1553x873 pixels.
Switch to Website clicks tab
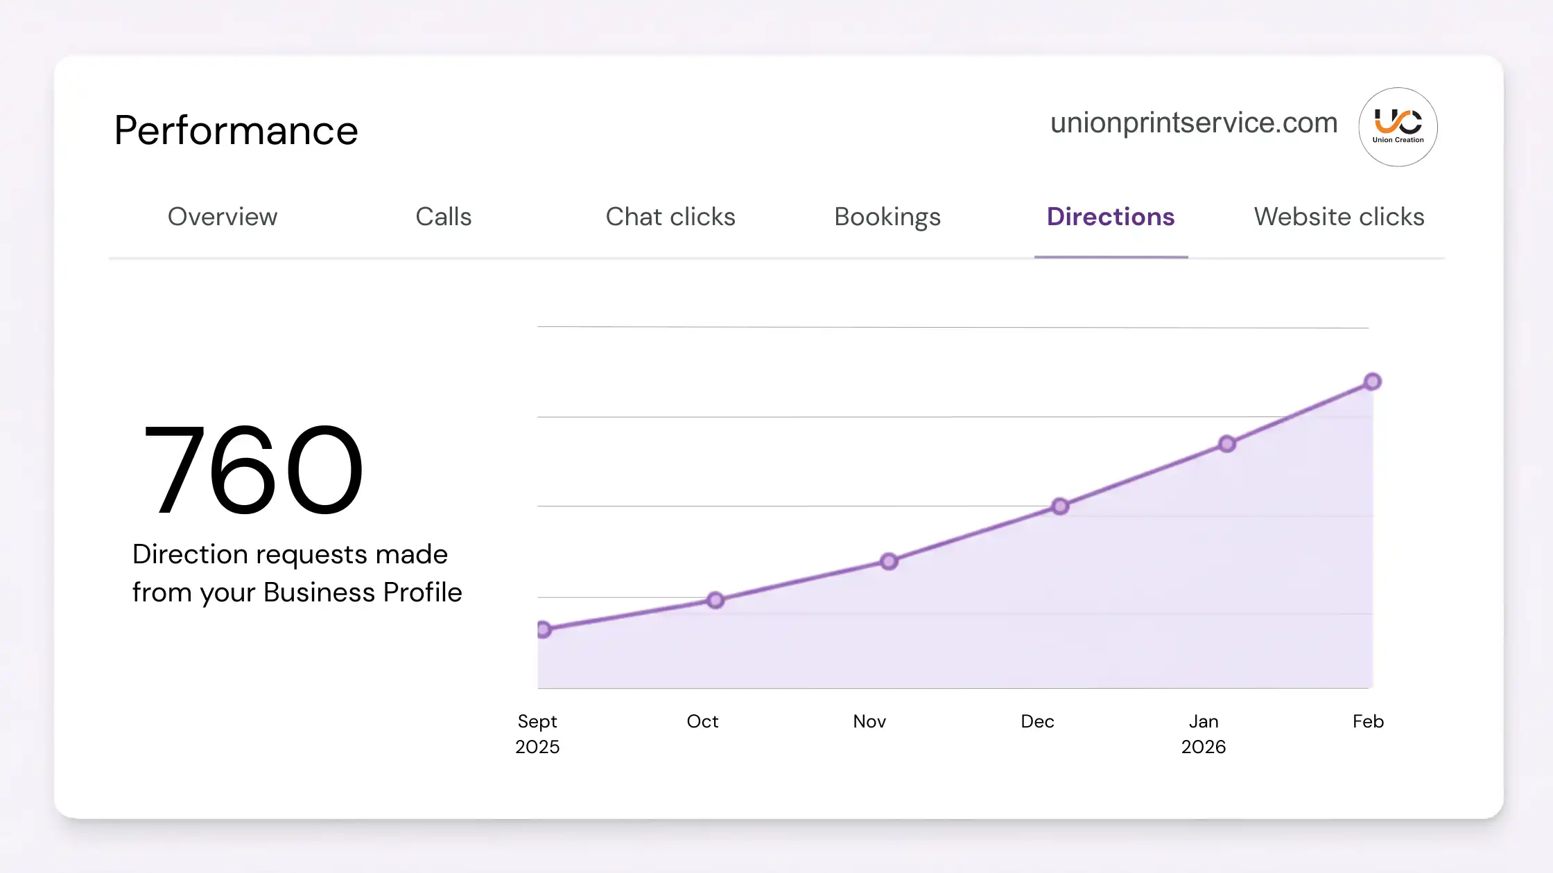pos(1339,217)
